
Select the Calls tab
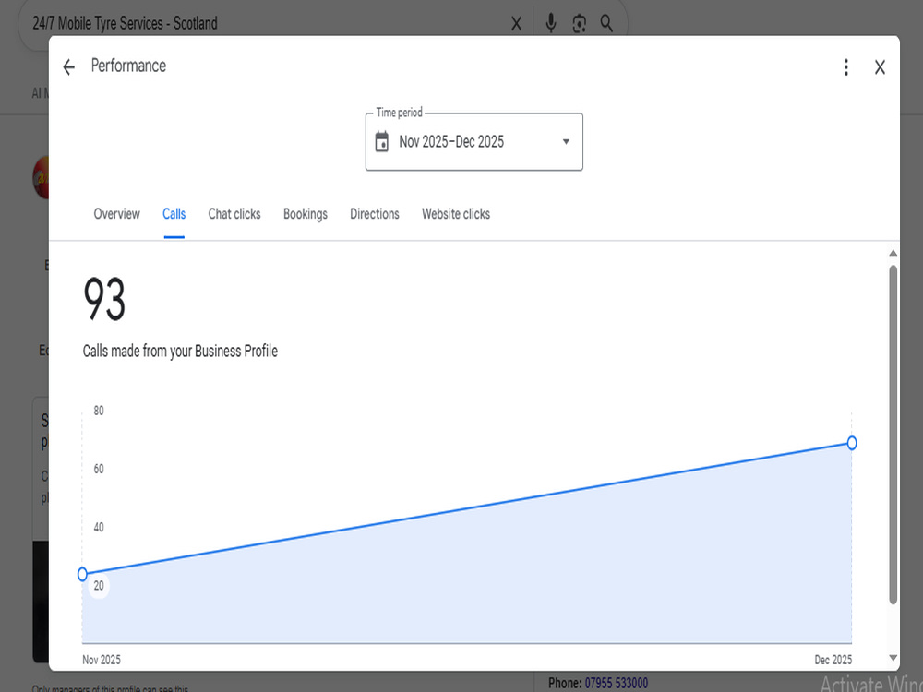pyautogui.click(x=174, y=214)
